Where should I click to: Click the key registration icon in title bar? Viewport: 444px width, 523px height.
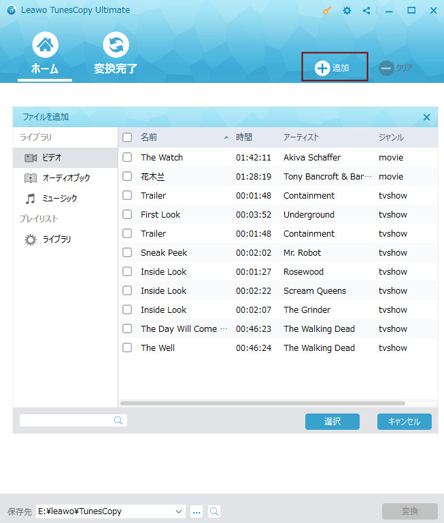click(327, 11)
